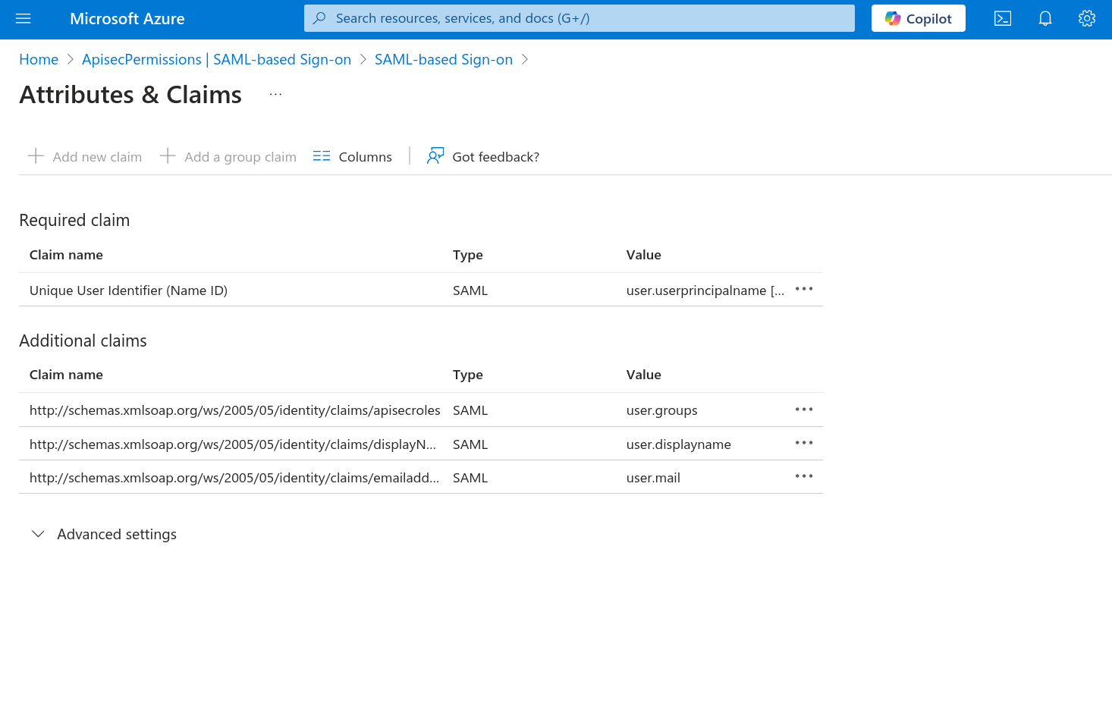Open the portal settings gear

pyautogui.click(x=1086, y=19)
